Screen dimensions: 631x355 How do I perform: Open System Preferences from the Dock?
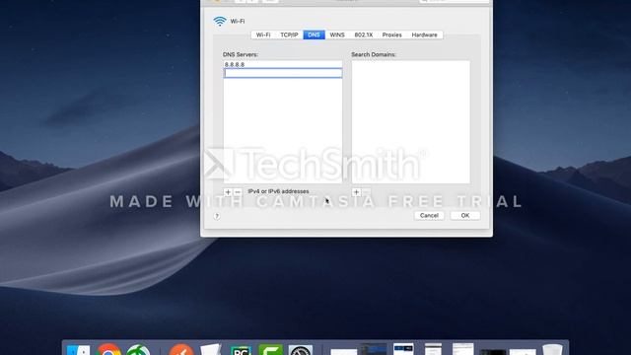300,350
